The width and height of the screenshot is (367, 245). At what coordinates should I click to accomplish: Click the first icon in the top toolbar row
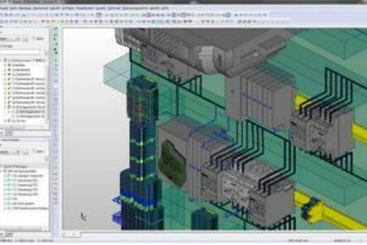pos(3,13)
